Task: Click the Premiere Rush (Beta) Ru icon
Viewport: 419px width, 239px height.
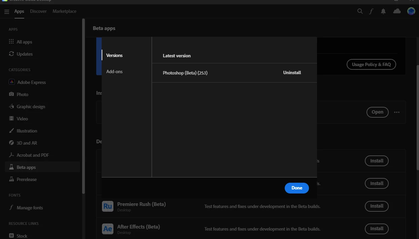Action: coord(108,206)
